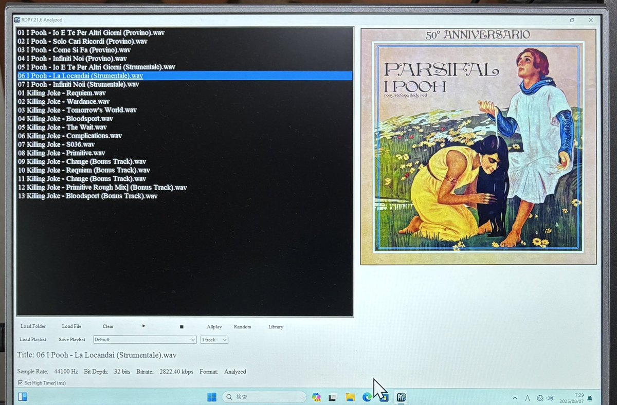Click the Load File button
The image size is (617, 405).
[x=71, y=326]
